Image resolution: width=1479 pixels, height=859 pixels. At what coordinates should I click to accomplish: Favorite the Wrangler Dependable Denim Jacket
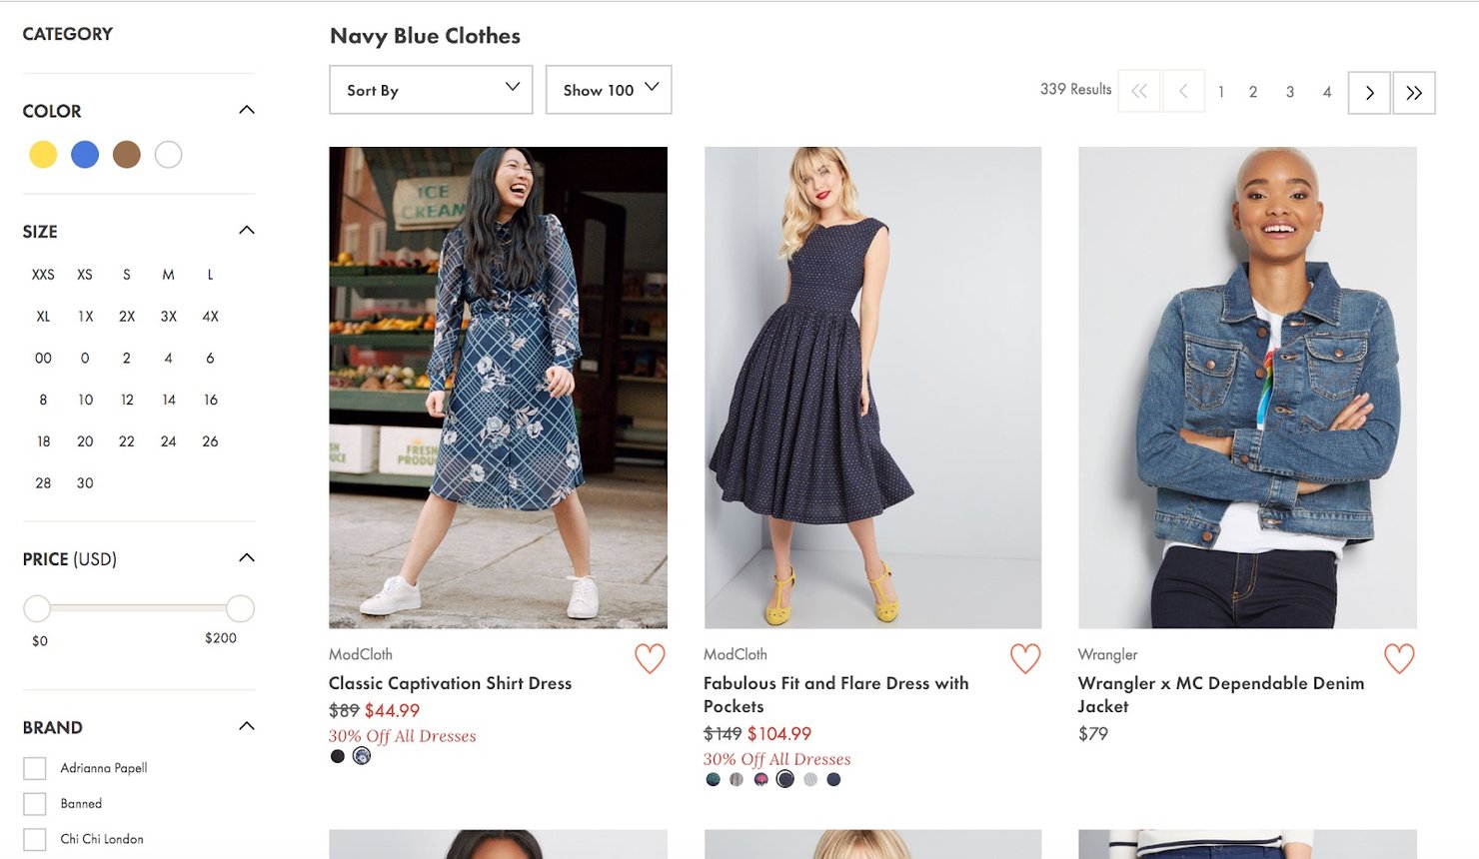pyautogui.click(x=1399, y=658)
